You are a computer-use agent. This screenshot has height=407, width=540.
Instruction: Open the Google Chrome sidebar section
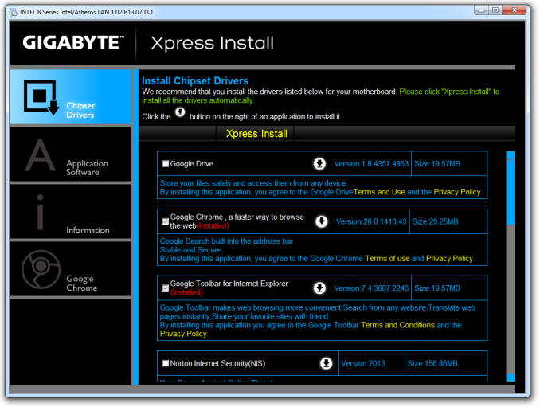coord(71,269)
